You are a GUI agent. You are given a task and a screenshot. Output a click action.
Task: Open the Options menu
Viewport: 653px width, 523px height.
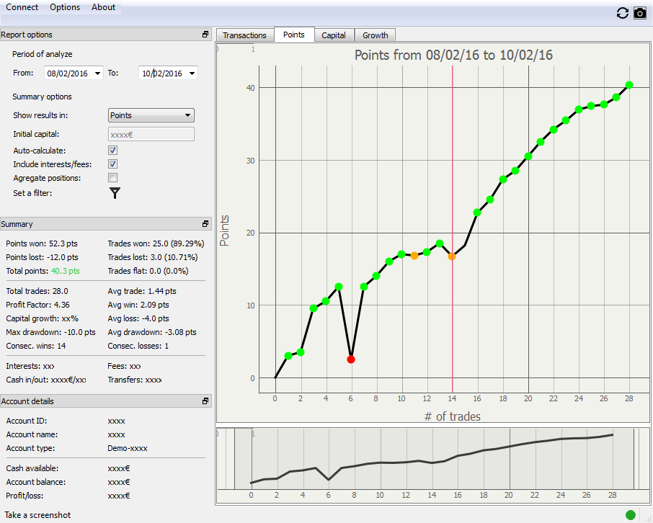65,7
